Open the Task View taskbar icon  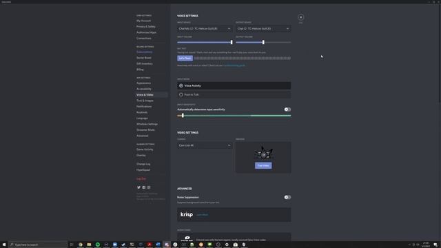point(72,245)
